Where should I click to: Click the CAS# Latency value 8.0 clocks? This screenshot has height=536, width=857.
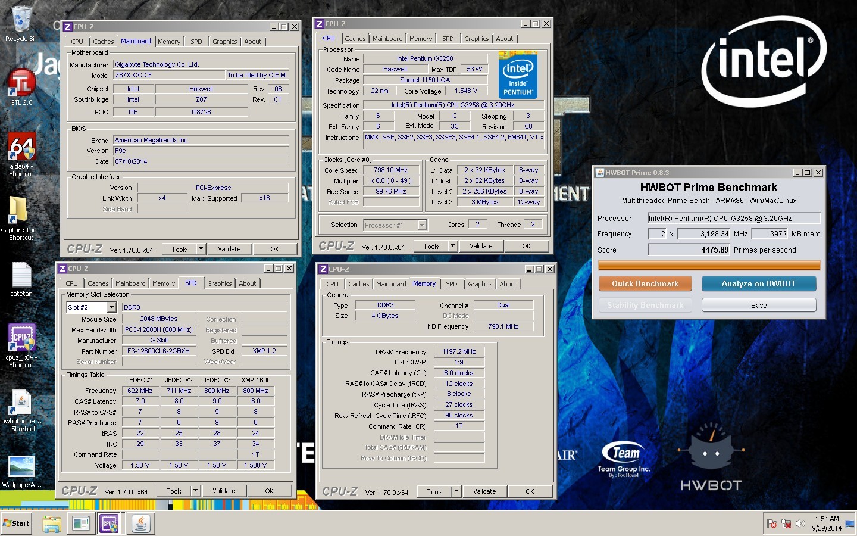point(459,373)
